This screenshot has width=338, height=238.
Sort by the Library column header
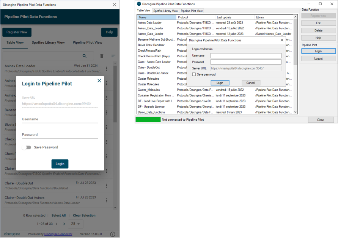274,17
